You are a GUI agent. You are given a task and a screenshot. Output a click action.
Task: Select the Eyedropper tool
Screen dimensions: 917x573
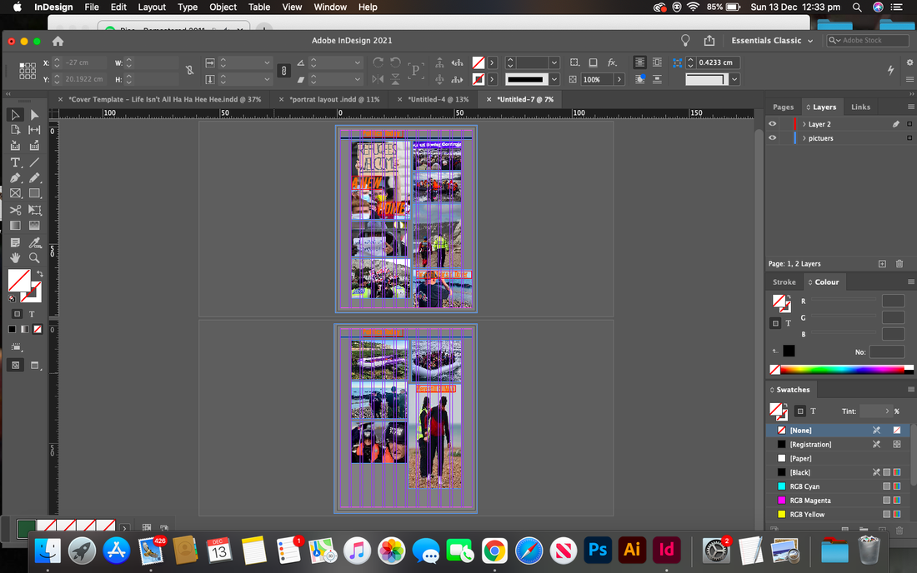(34, 242)
